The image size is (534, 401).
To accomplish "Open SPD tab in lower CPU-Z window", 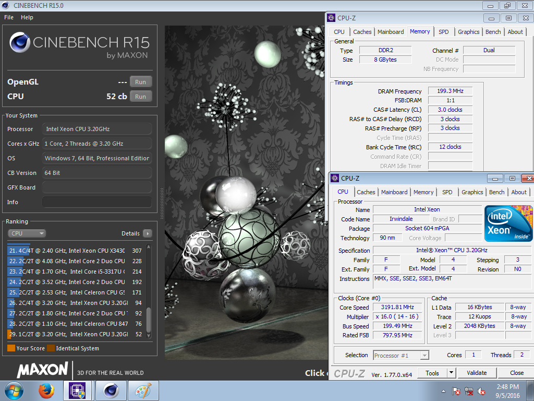I will tap(447, 192).
